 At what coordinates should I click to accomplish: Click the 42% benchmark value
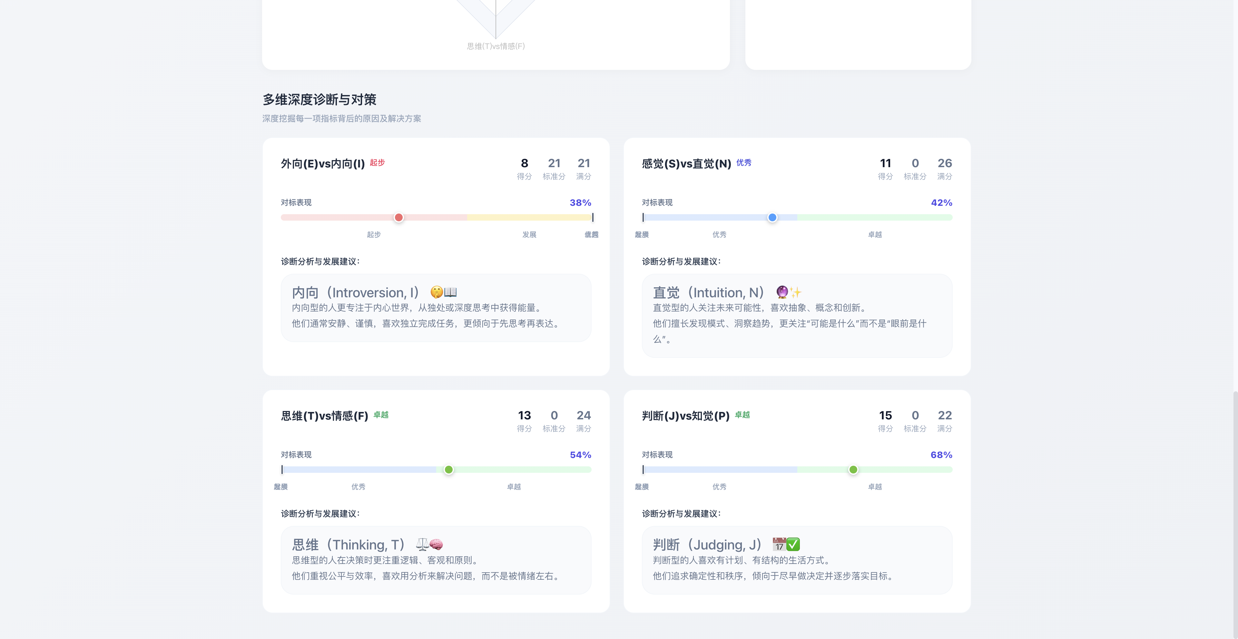tap(941, 203)
